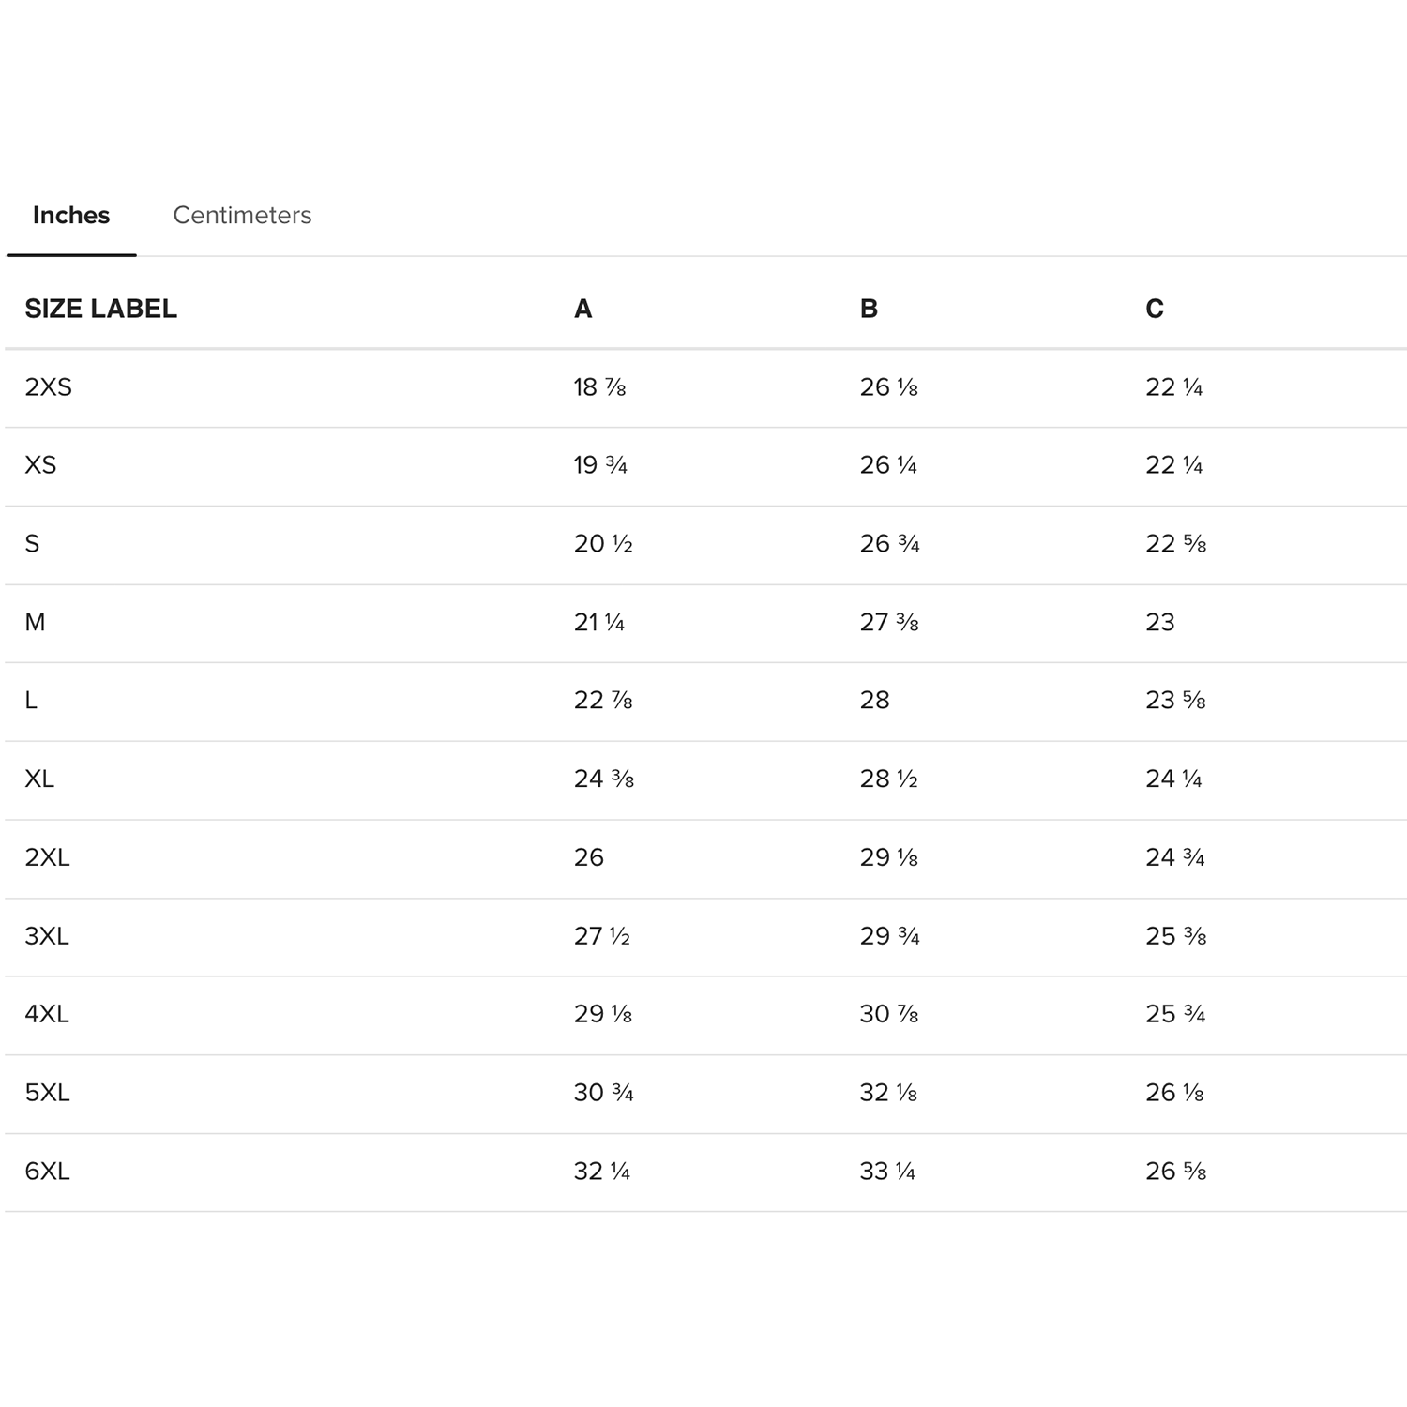This screenshot has height=1407, width=1407.
Task: Select the 4XL size row label
Action: 47,1014
